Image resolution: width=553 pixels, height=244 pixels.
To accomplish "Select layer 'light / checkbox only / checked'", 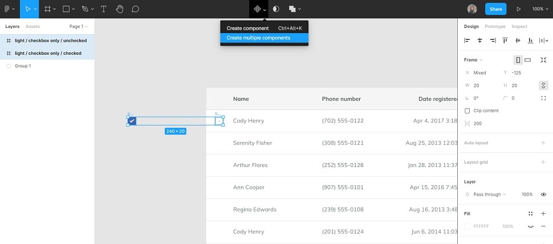I will pyautogui.click(x=47, y=53).
